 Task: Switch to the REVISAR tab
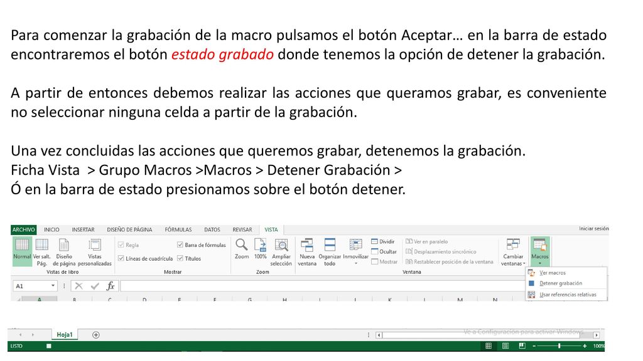click(242, 229)
